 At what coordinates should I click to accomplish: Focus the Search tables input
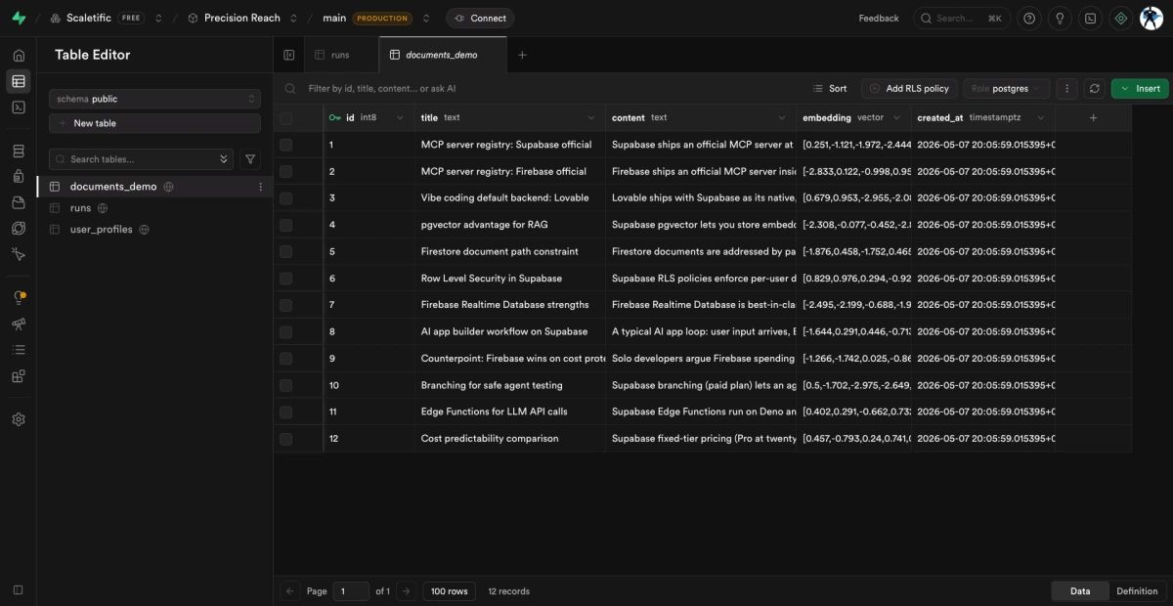[x=142, y=159]
